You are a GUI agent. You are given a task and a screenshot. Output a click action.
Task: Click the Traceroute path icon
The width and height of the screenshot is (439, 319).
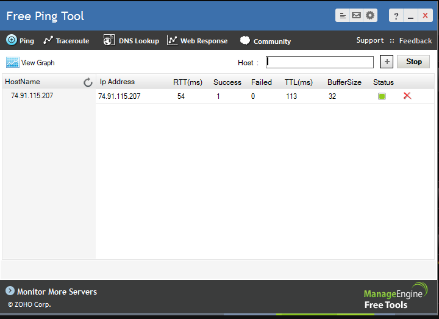point(48,40)
